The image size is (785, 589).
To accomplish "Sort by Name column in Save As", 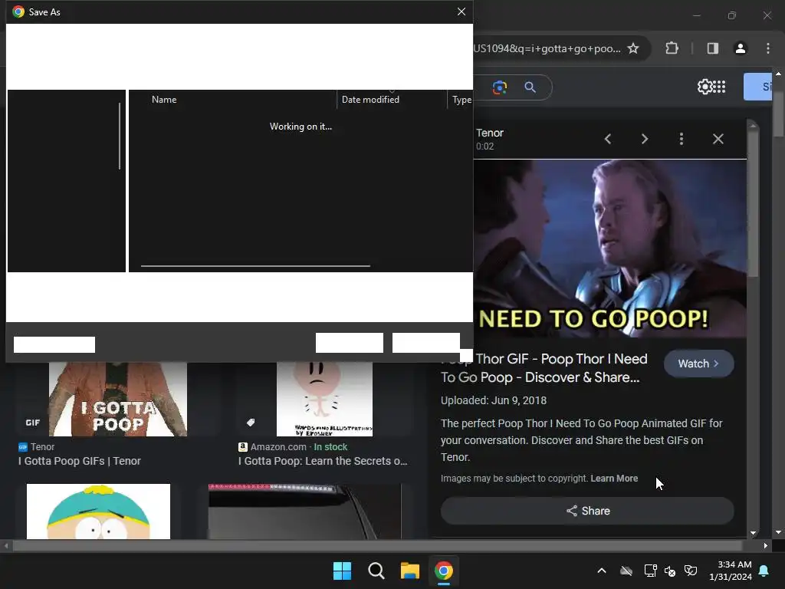I will click(164, 100).
